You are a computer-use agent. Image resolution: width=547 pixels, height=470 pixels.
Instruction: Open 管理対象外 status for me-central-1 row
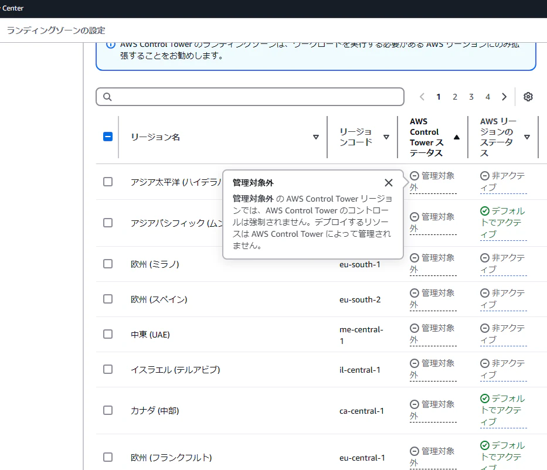pyautogui.click(x=433, y=335)
